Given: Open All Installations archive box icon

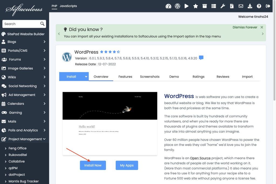Looking at the screenshot, I should tap(205, 6).
